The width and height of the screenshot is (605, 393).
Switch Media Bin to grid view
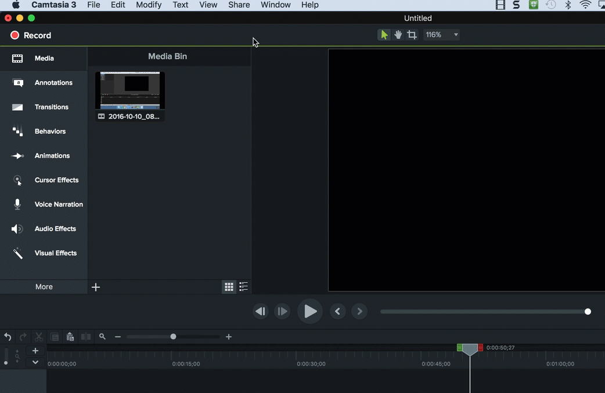coord(229,287)
